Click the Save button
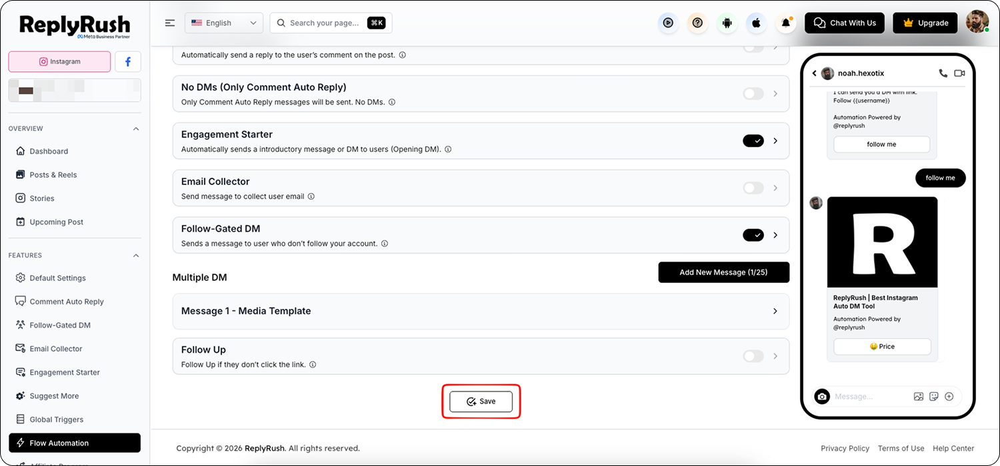This screenshot has height=466, width=1000. tap(481, 401)
